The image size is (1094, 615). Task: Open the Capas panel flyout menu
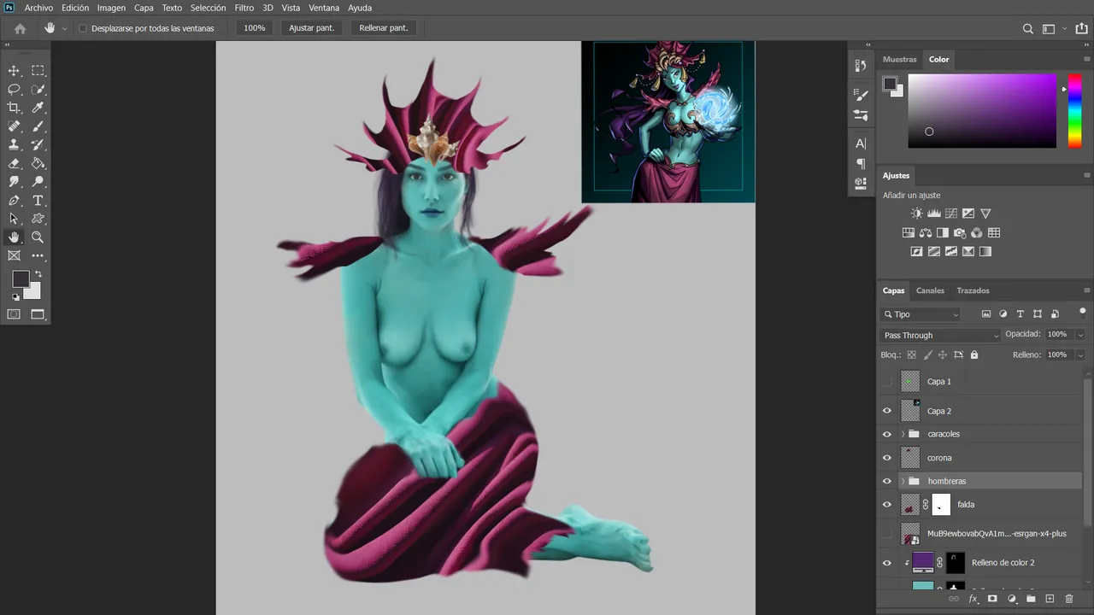[1087, 290]
